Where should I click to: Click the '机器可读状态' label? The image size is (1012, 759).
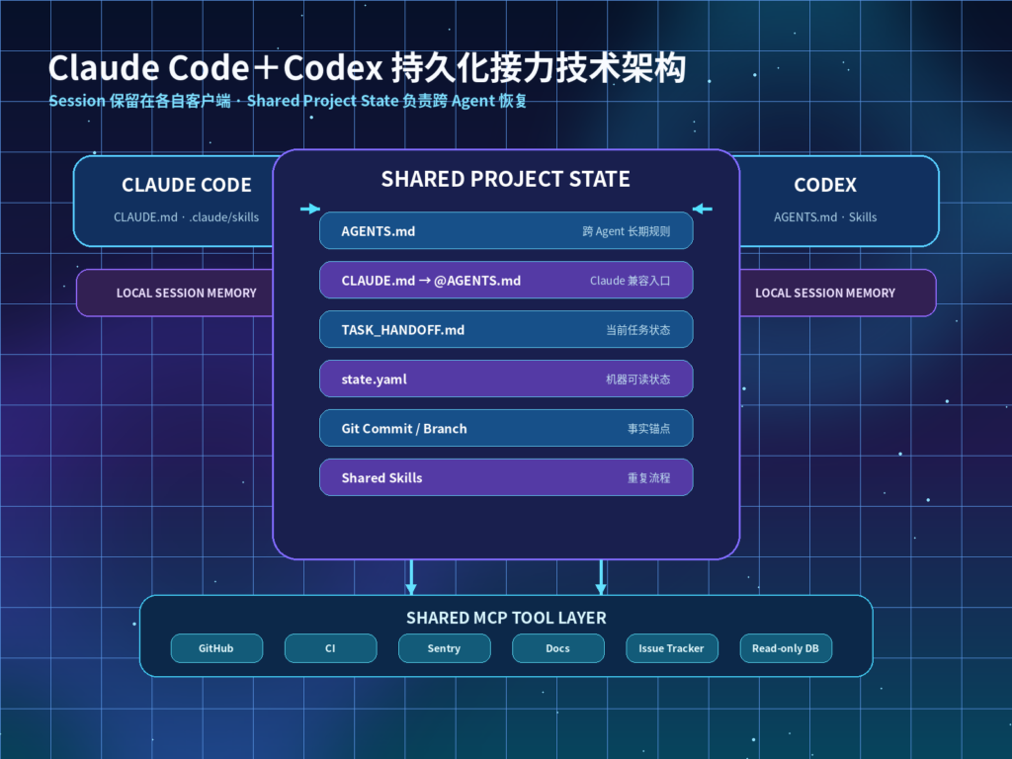point(637,379)
